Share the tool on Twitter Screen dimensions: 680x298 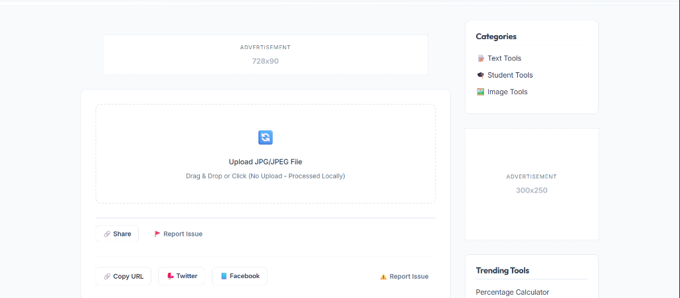181,276
